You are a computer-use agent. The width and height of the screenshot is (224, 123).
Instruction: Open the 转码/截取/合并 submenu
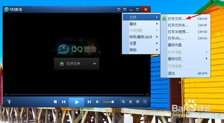141,37
